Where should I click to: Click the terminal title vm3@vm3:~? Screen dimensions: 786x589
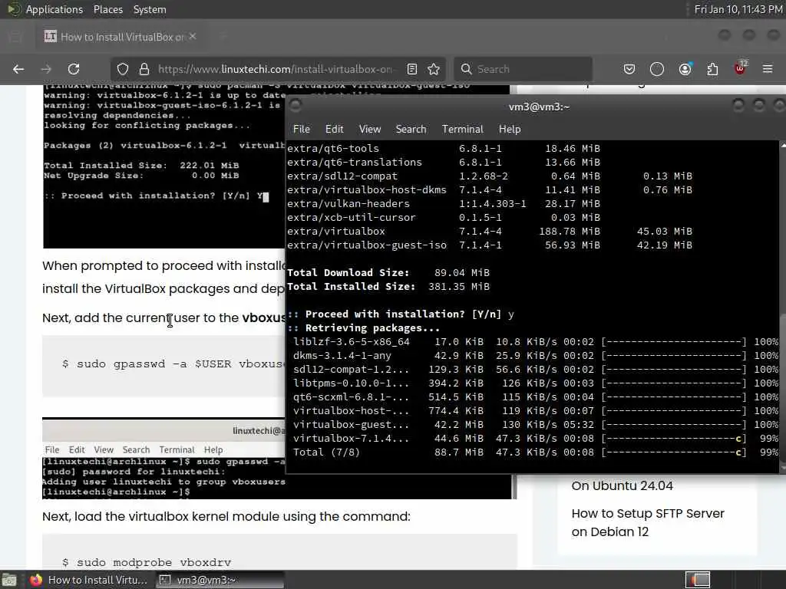pos(539,107)
